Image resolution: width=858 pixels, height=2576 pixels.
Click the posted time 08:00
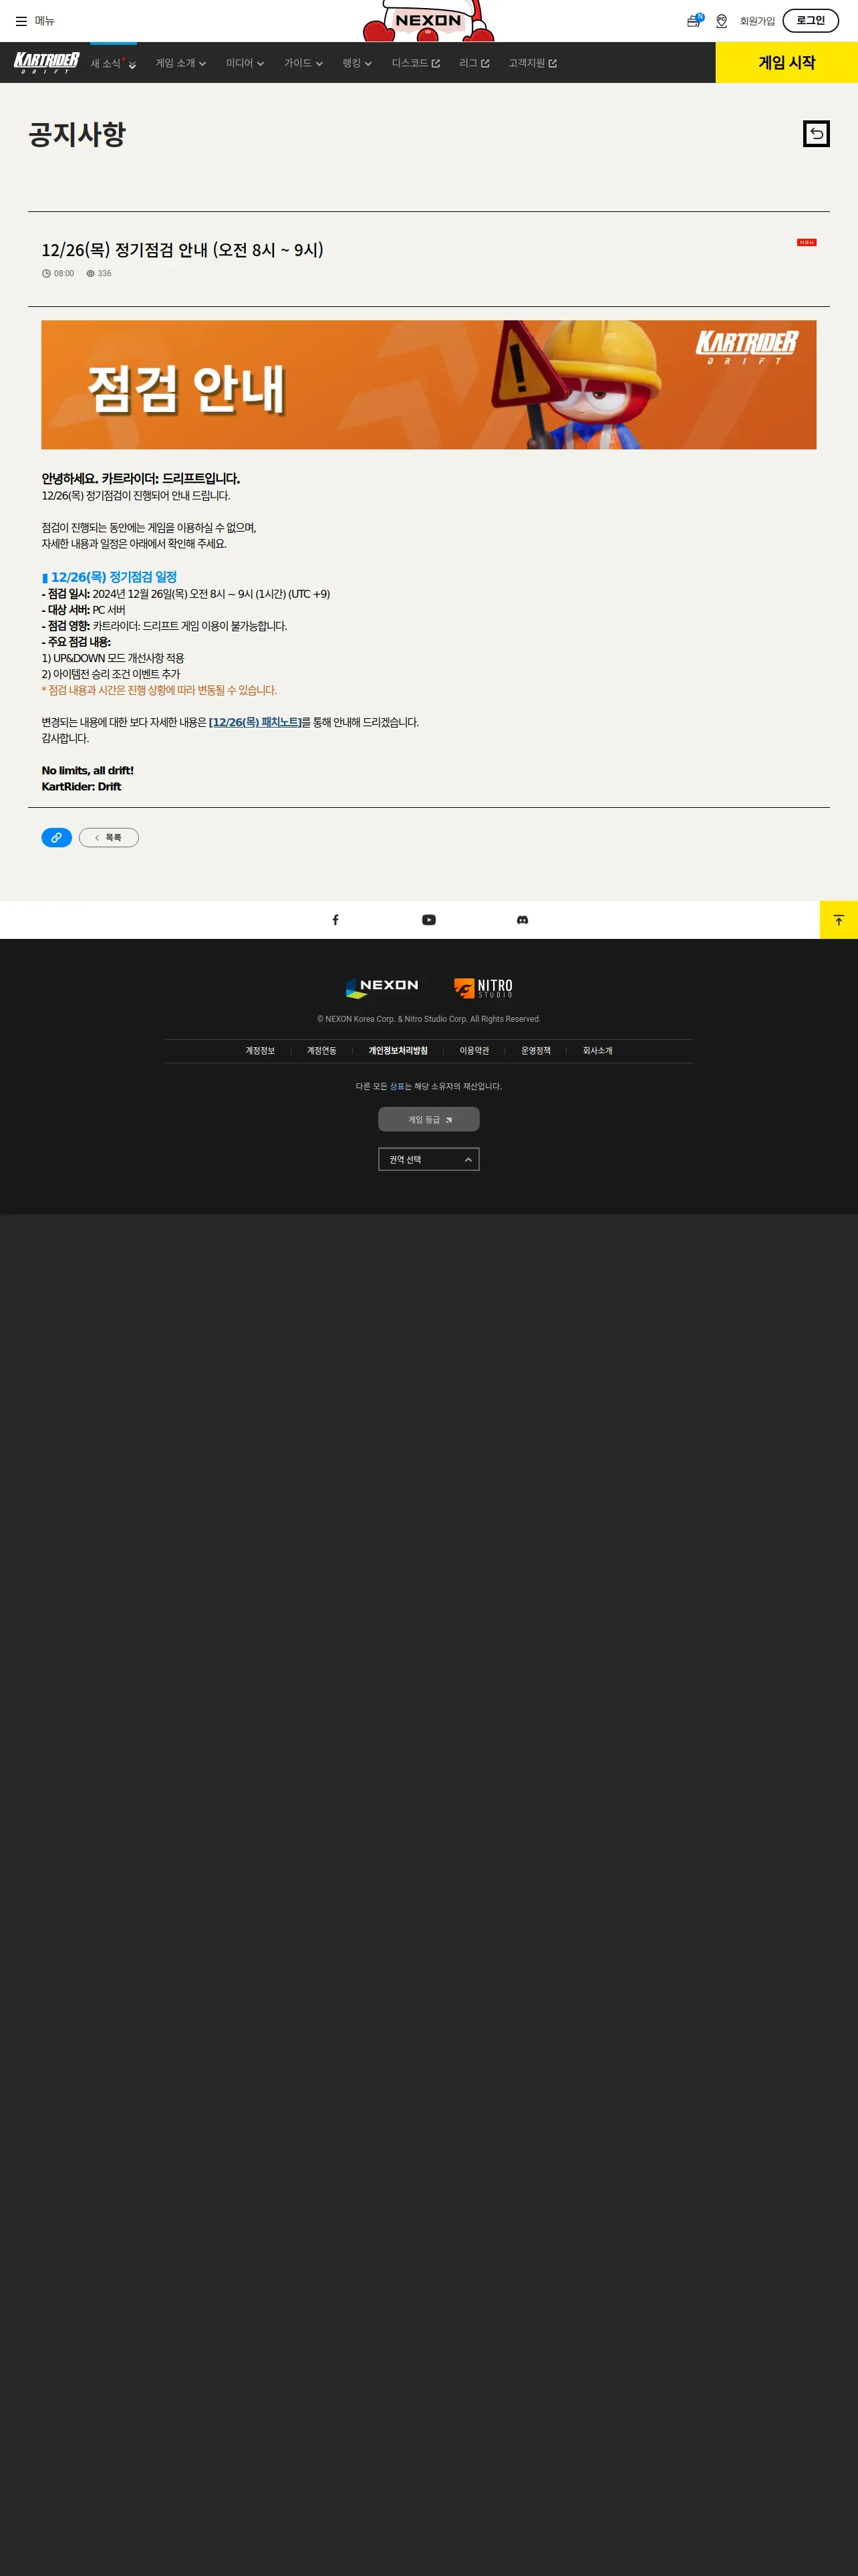click(x=58, y=273)
